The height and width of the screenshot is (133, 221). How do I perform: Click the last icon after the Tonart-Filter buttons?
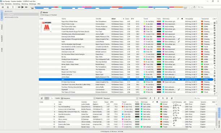(172, 98)
